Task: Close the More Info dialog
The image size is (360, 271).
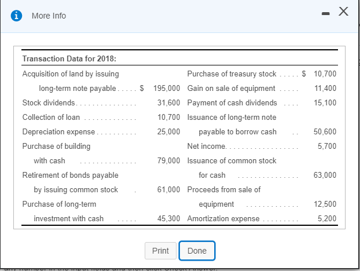Action: [343, 11]
